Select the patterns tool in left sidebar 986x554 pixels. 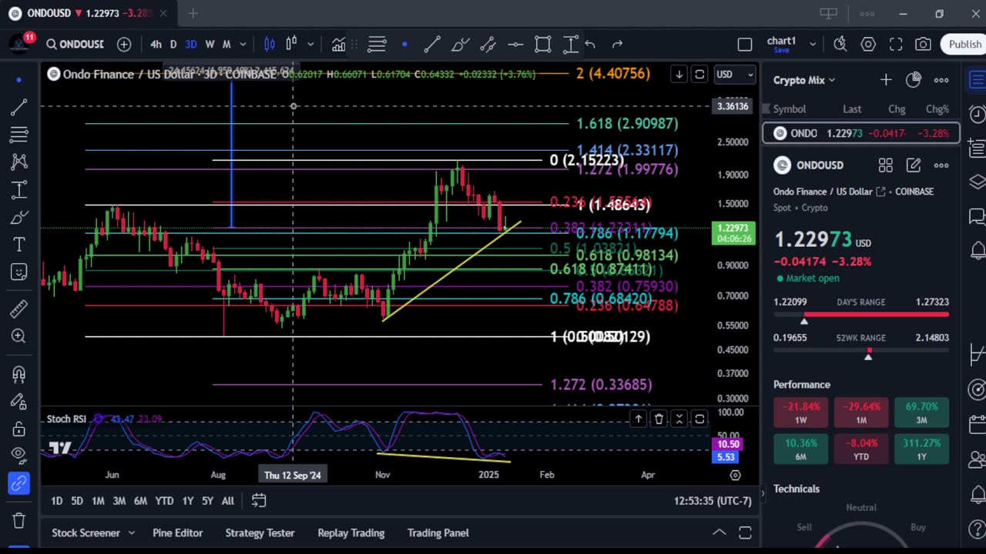tap(19, 162)
